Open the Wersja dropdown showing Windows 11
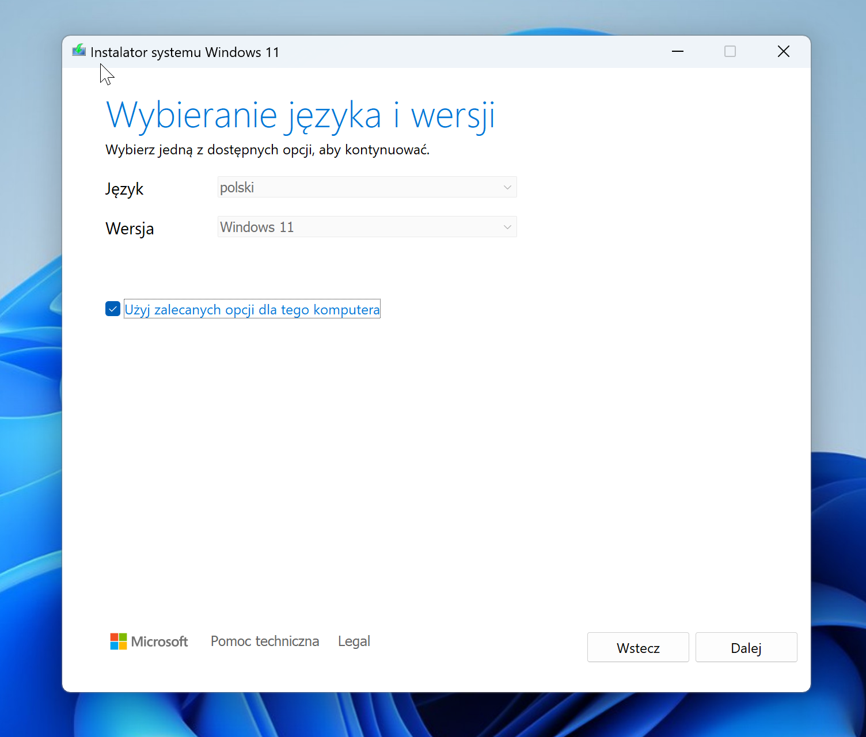The height and width of the screenshot is (737, 866). point(367,227)
